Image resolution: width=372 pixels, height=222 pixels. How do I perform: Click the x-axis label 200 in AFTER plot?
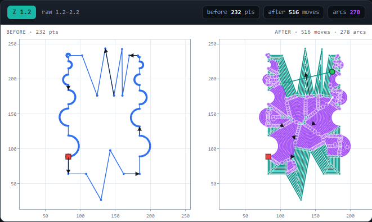(351, 216)
